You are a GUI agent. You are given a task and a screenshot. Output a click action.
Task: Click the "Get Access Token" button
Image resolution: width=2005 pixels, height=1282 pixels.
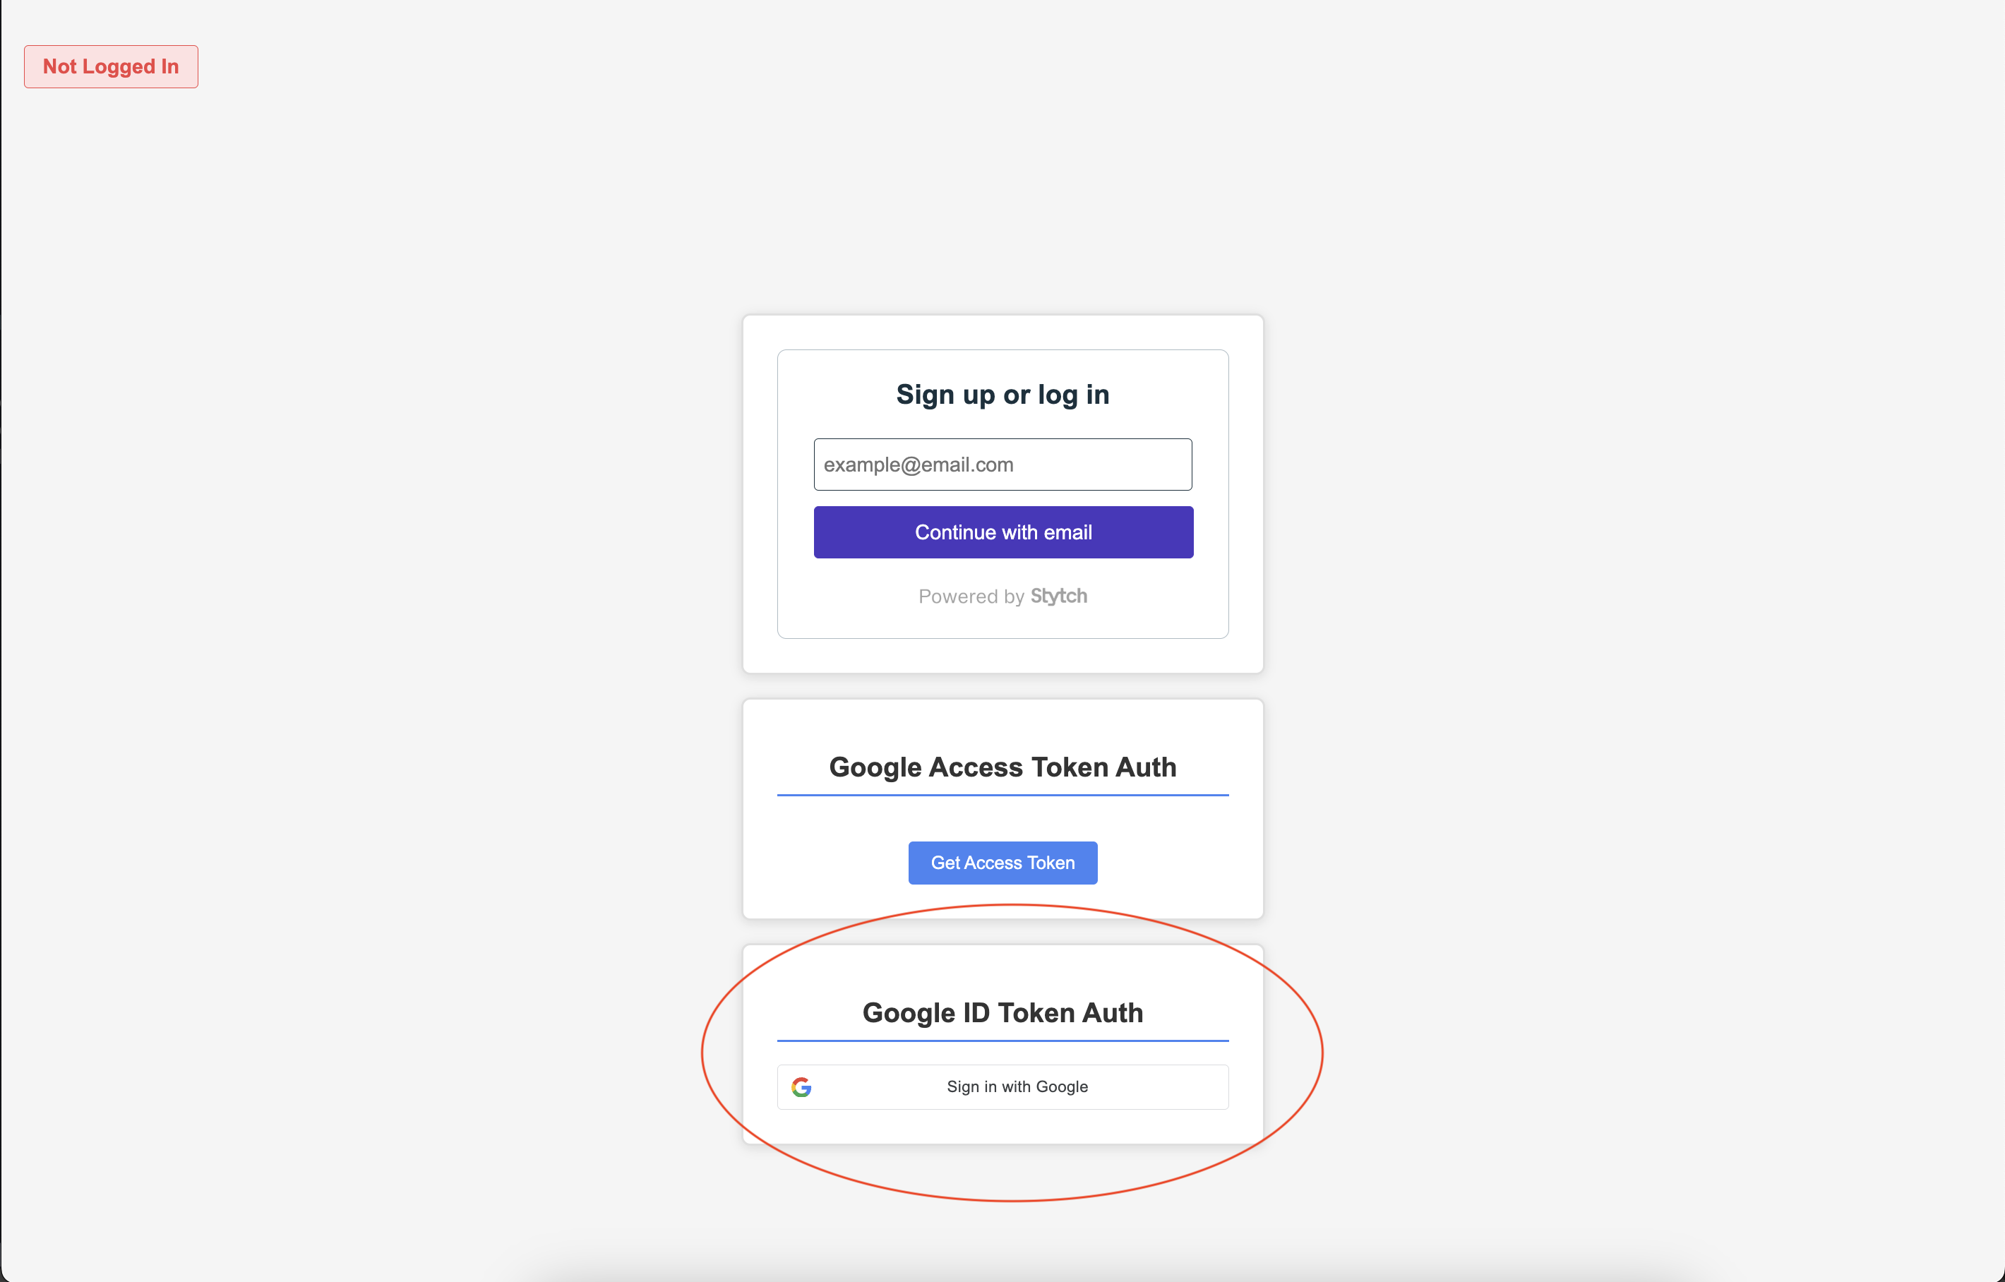tap(1002, 863)
